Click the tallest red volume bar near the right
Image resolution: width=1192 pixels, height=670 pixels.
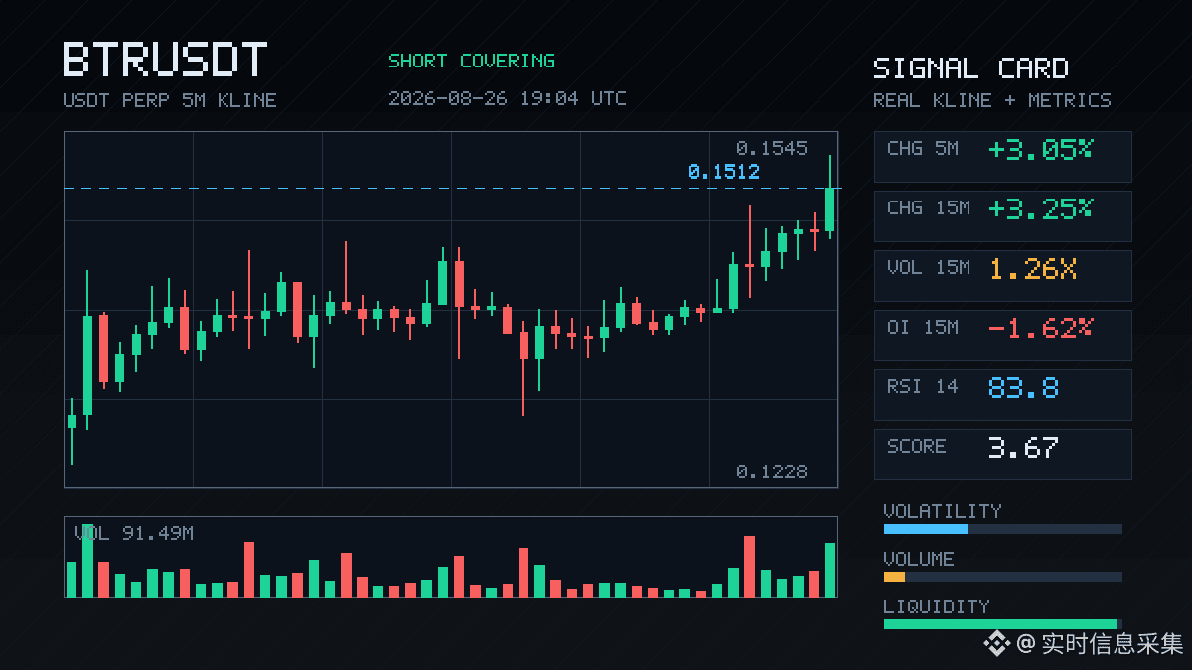(750, 567)
